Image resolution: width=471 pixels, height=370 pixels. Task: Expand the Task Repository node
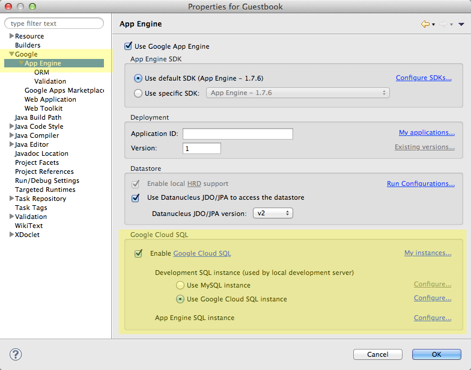(x=12, y=199)
